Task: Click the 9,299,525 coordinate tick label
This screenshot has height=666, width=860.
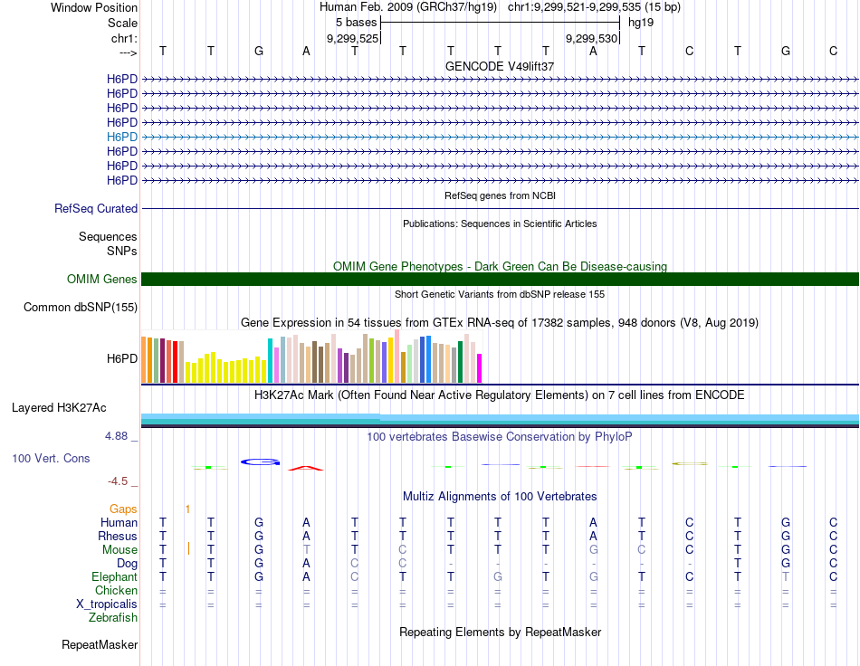Action: point(352,38)
